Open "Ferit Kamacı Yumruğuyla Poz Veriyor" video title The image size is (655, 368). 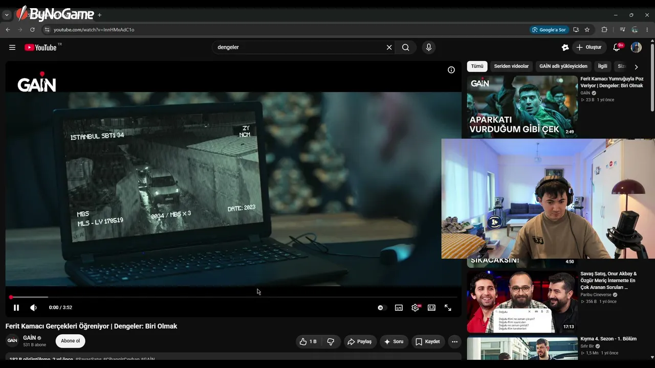(612, 82)
